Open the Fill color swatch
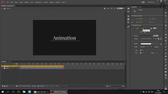 click(x=155, y=28)
